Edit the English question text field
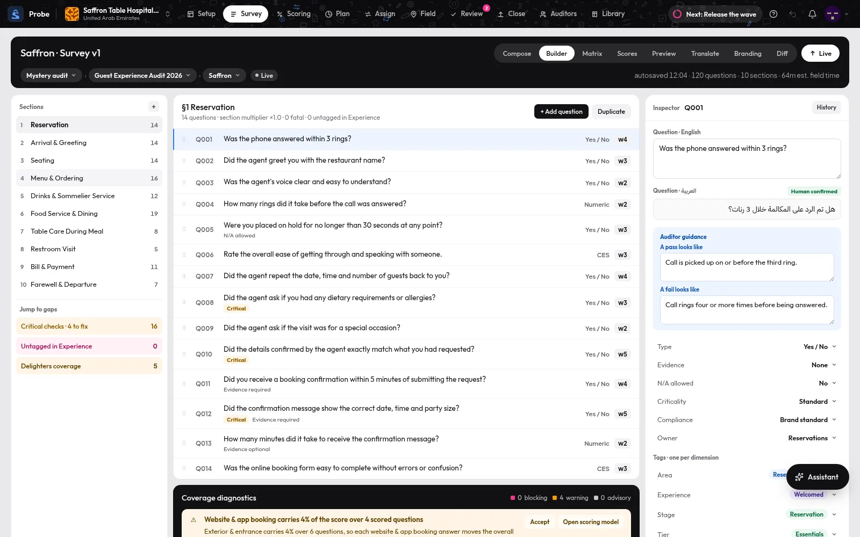 point(747,158)
